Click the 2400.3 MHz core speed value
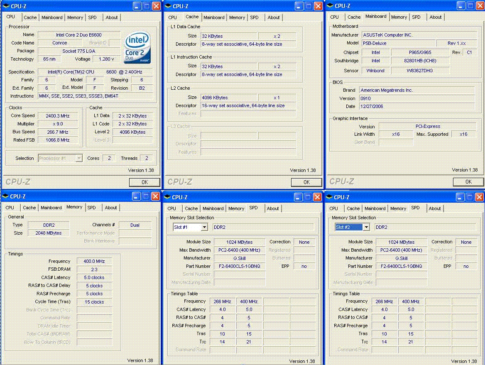Viewport: 485px width, 365px height. point(58,116)
